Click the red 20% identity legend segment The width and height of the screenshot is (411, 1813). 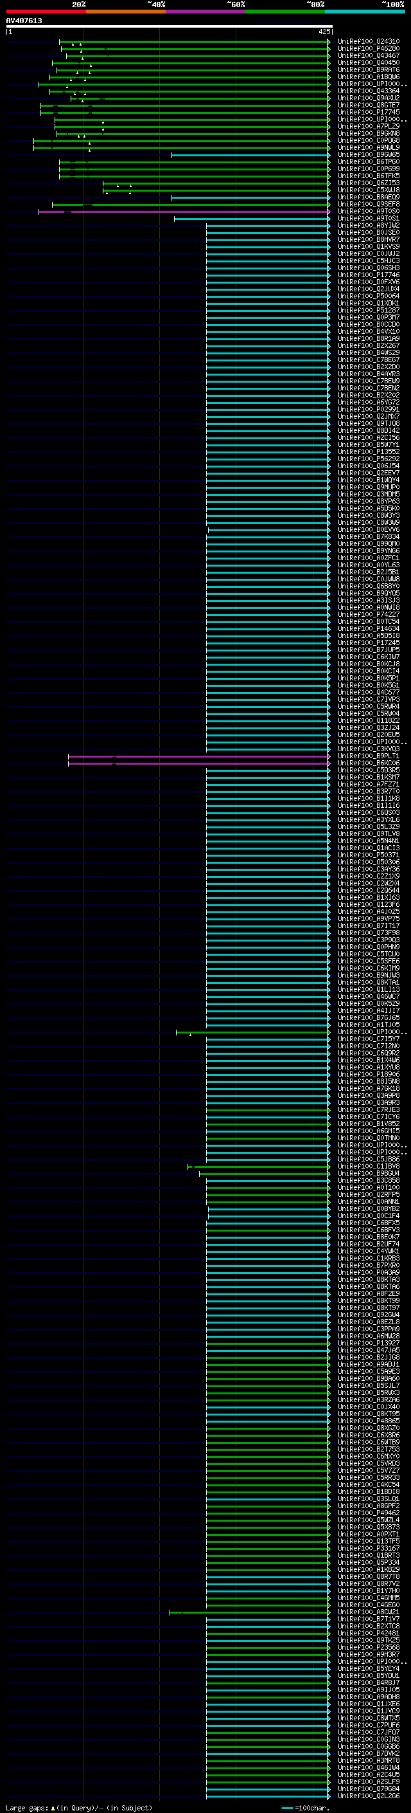[46, 12]
